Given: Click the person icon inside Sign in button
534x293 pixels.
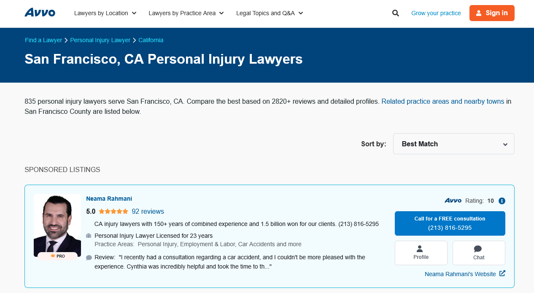Looking at the screenshot, I should [x=478, y=13].
